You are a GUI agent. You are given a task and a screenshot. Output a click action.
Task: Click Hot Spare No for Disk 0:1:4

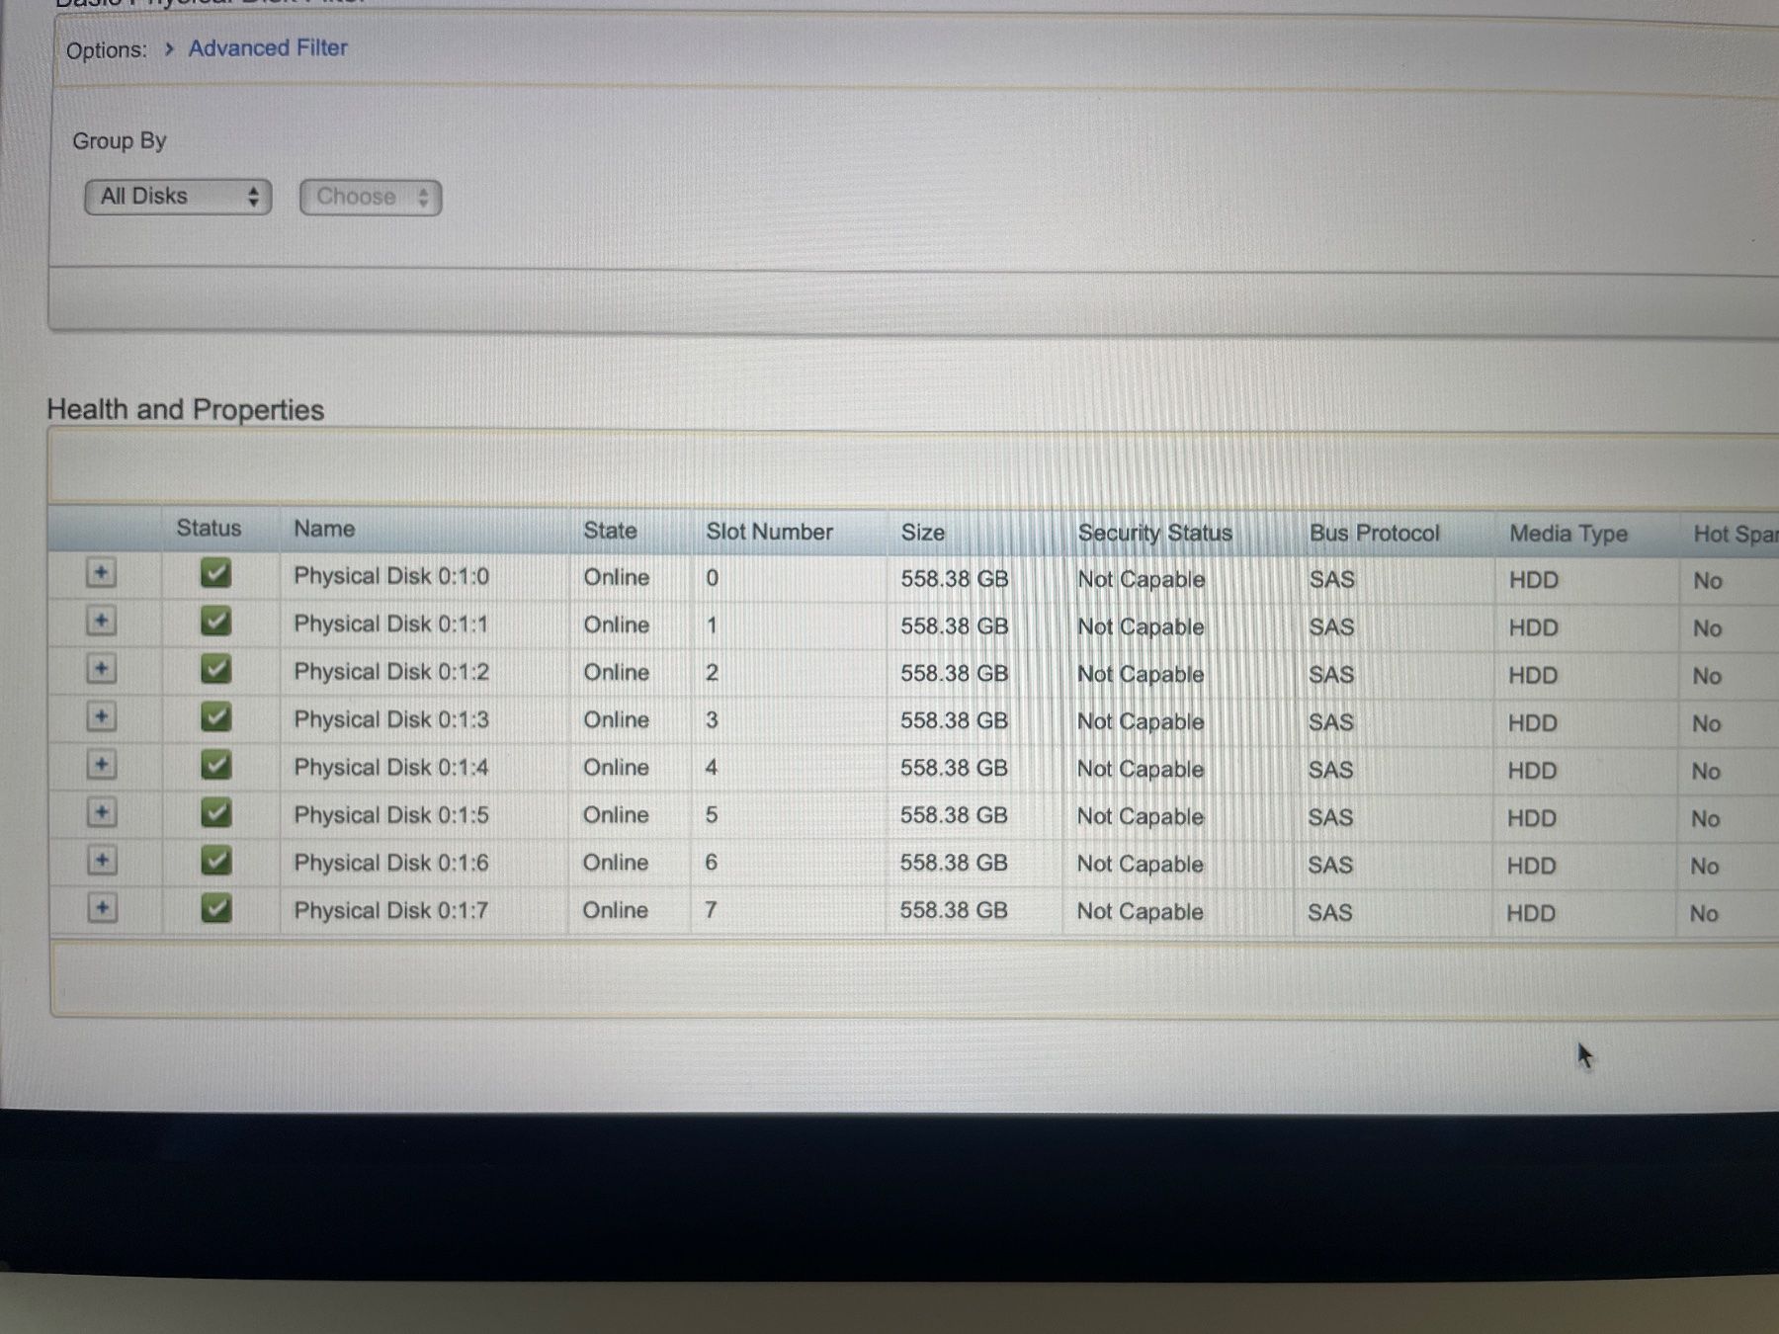click(x=1706, y=771)
